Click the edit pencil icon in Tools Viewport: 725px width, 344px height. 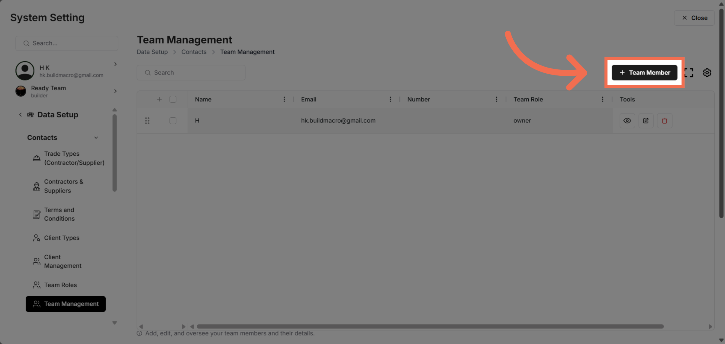(646, 121)
